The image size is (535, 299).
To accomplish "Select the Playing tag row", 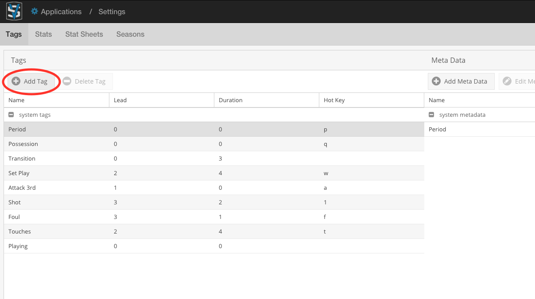I will click(x=214, y=246).
